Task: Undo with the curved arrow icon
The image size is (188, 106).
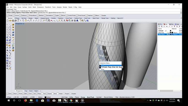Action: tap(28, 21)
